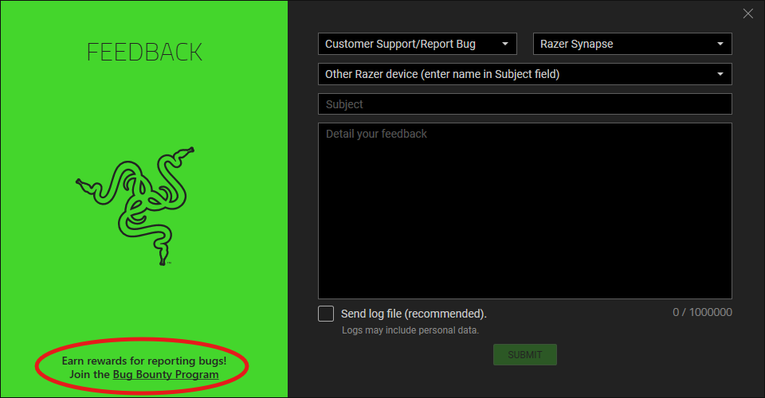Enable the Send log file checkbox

[326, 314]
